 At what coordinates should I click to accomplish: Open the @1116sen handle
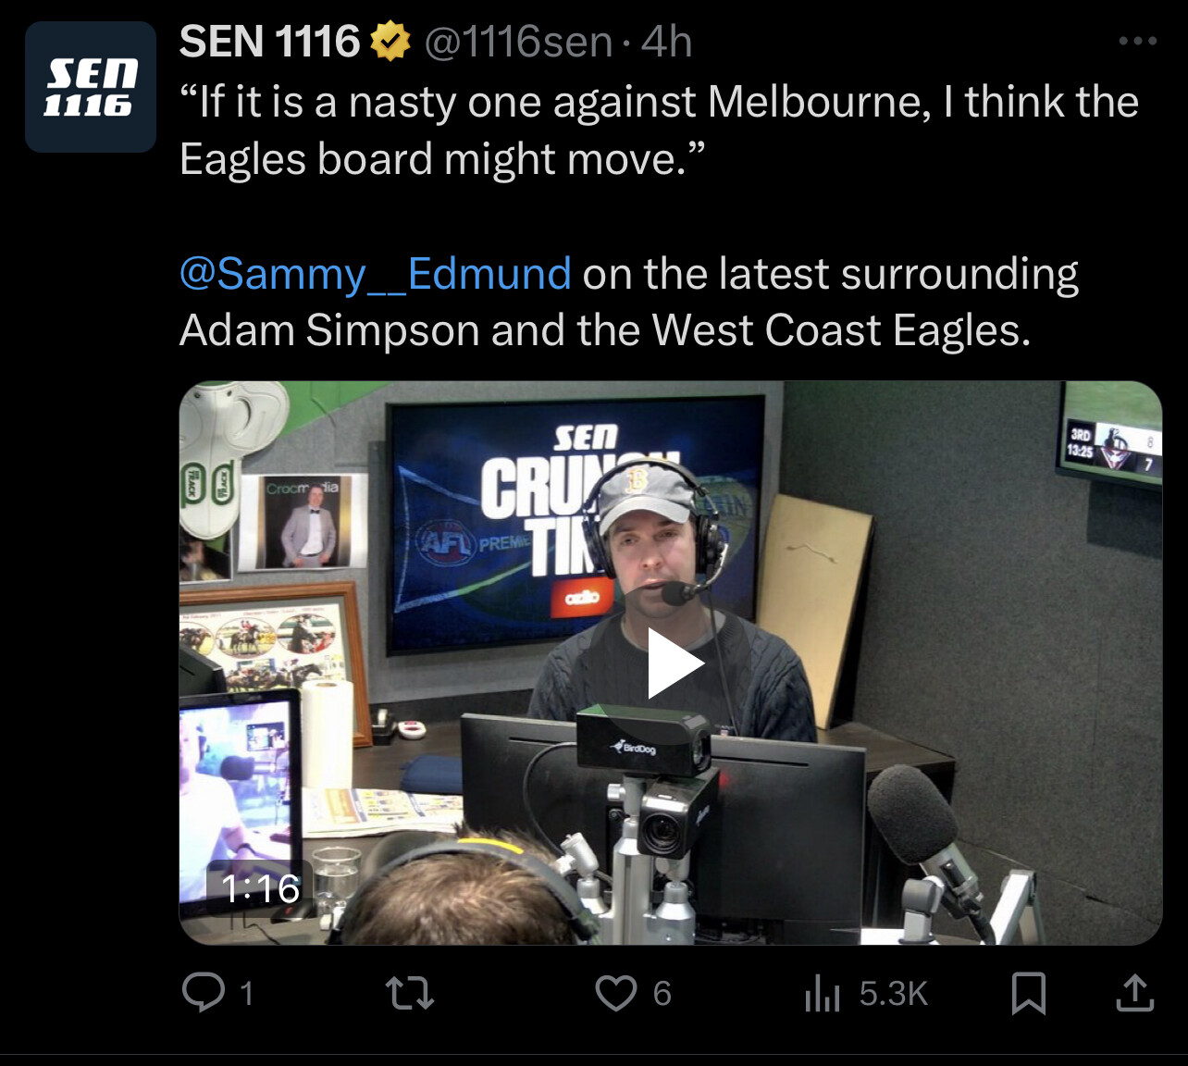[x=518, y=43]
